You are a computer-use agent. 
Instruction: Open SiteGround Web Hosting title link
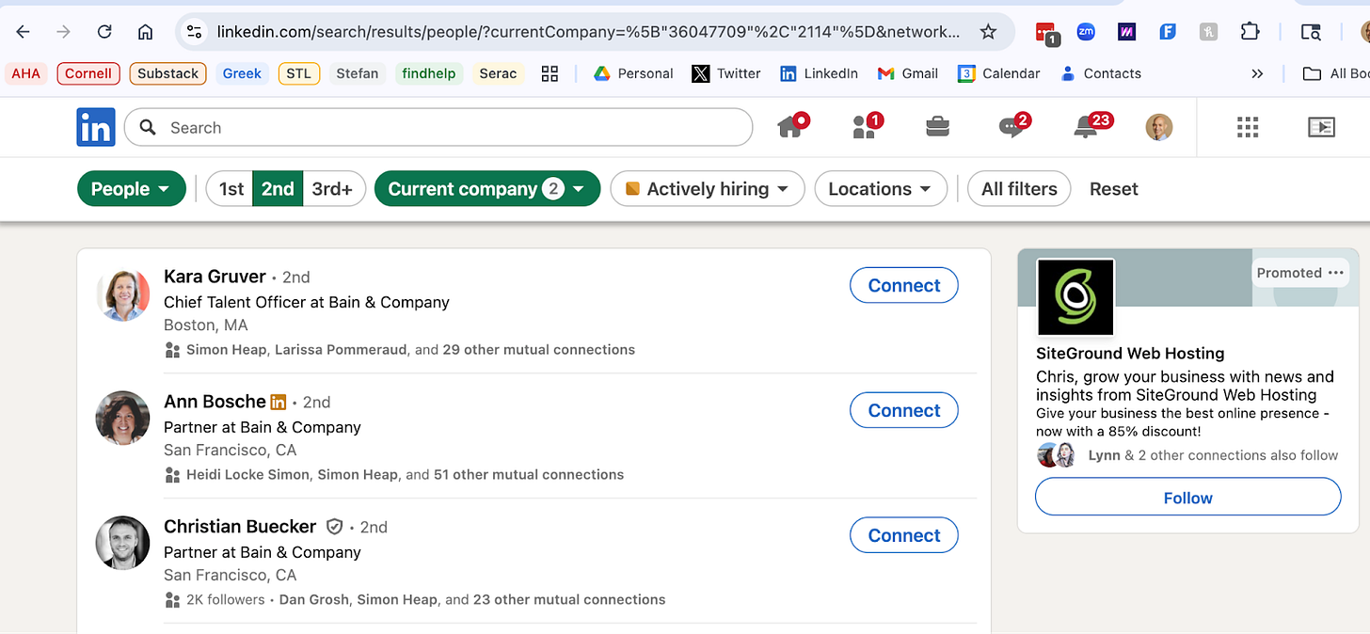click(1130, 354)
